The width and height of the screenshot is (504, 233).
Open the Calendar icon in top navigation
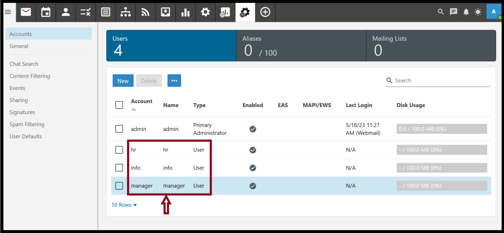[46, 12]
